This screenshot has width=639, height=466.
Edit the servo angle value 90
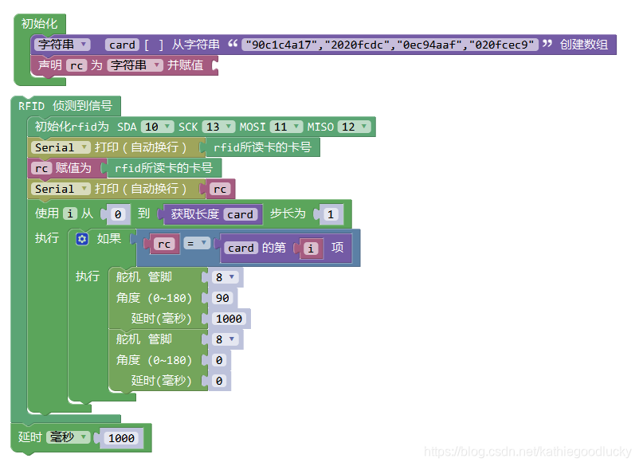(222, 298)
